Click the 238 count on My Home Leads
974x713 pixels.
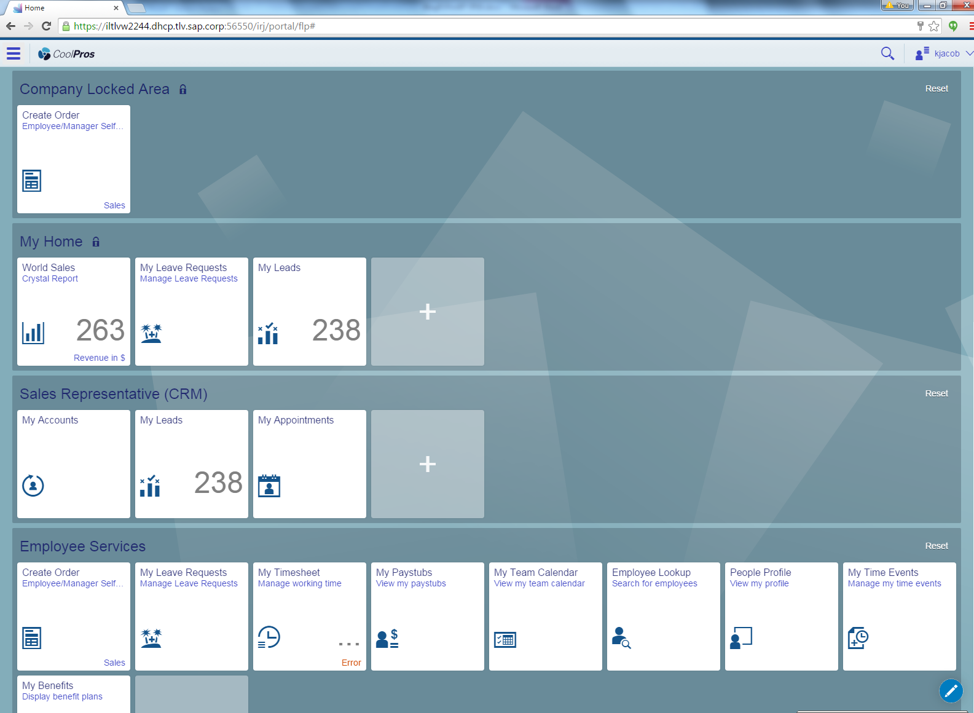336,331
